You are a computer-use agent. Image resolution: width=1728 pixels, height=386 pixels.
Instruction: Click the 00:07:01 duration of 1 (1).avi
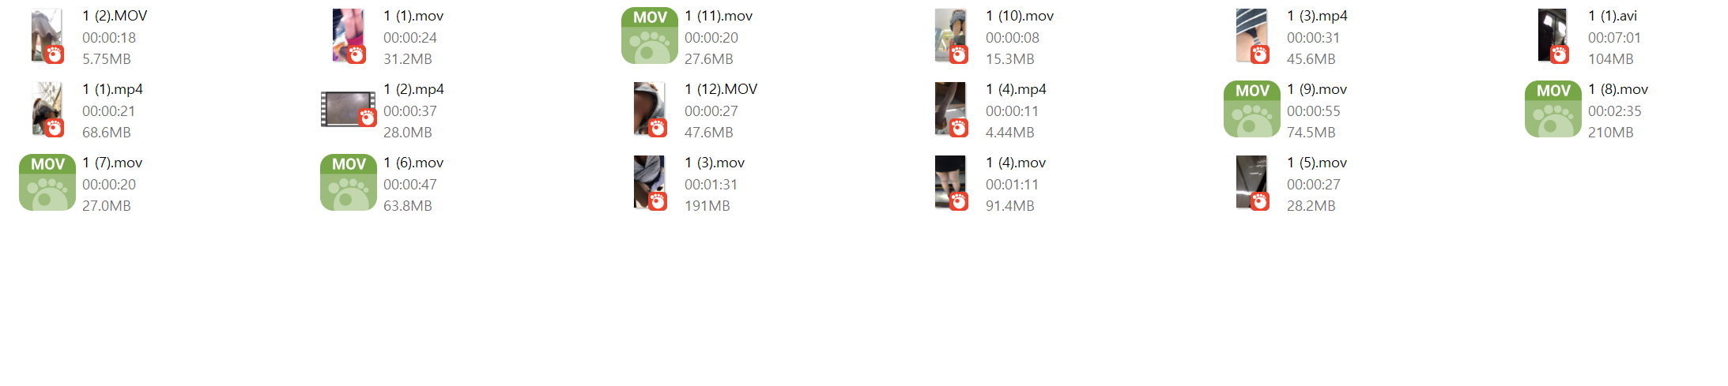[1614, 38]
